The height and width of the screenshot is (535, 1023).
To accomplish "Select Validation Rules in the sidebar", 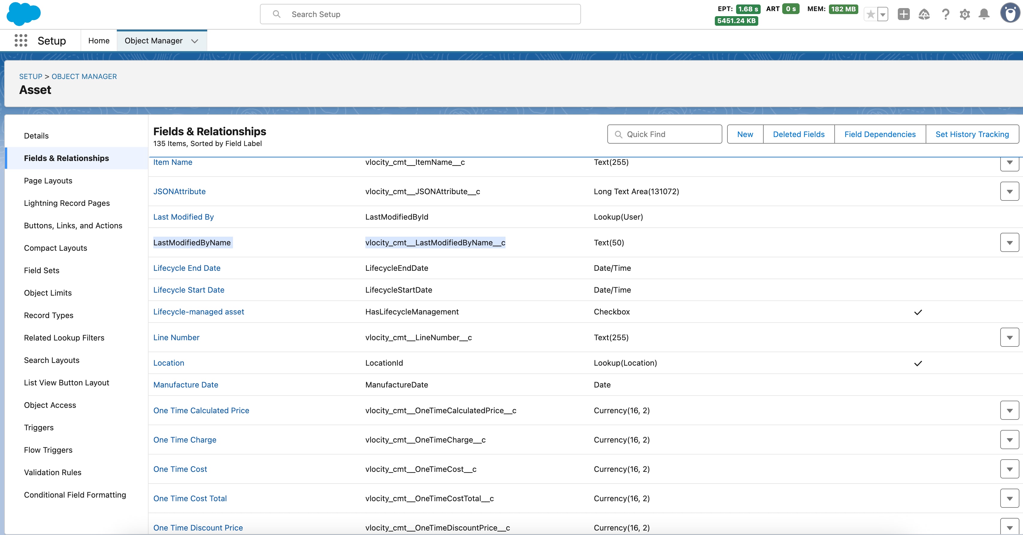I will coord(52,472).
